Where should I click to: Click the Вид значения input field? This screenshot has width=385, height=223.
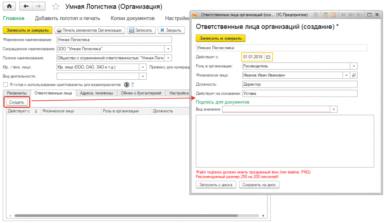pos(276,109)
